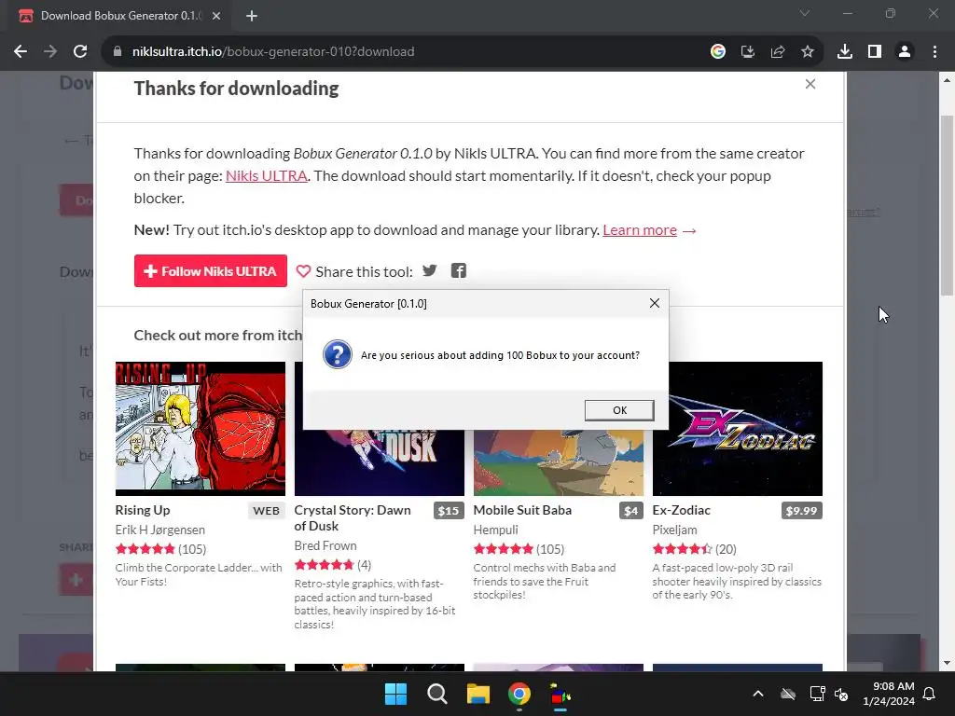Open author Bred Frown's page
Image resolution: width=955 pixels, height=716 pixels.
click(x=325, y=545)
